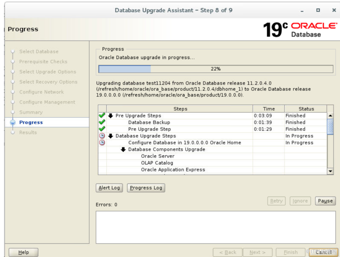Viewport: 340px width, 257px height.
Task: Click inside the empty errors text area
Action: pyautogui.click(x=215, y=227)
